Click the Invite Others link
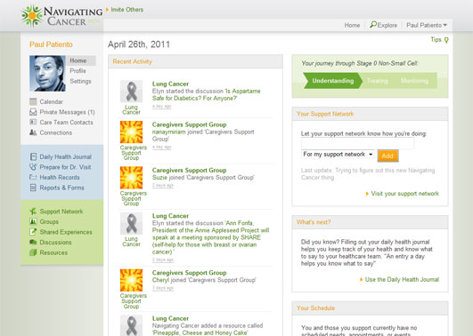Viewport: 473px width, 336px height. [127, 10]
